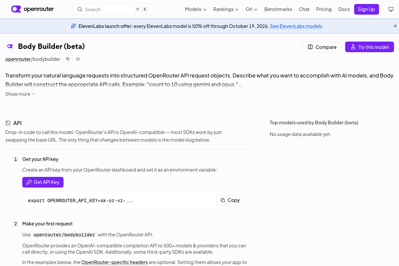The height and width of the screenshot is (266, 399).
Task: Follow the See ElevenLabs models link
Action: point(296,26)
